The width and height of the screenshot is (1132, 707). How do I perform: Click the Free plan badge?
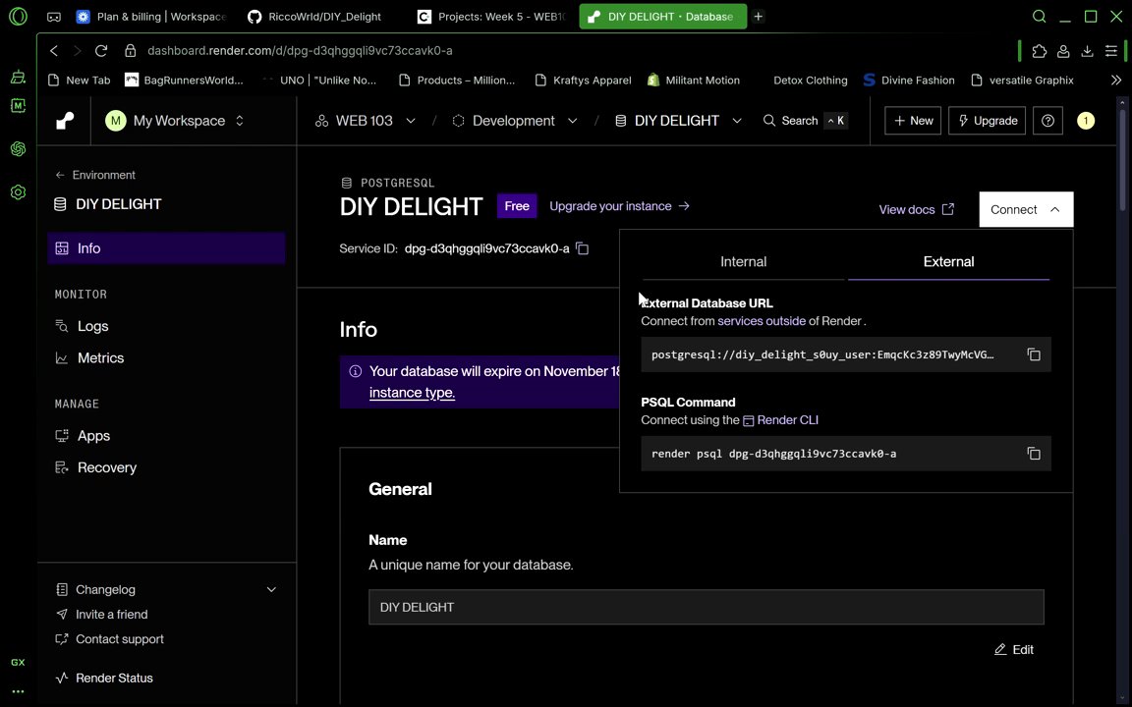point(517,206)
